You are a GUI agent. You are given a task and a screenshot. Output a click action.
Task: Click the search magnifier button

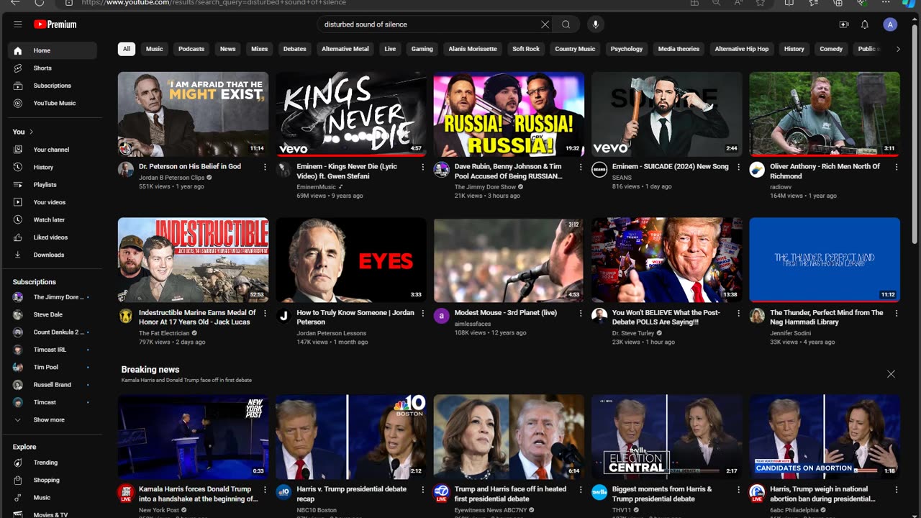pos(566,24)
